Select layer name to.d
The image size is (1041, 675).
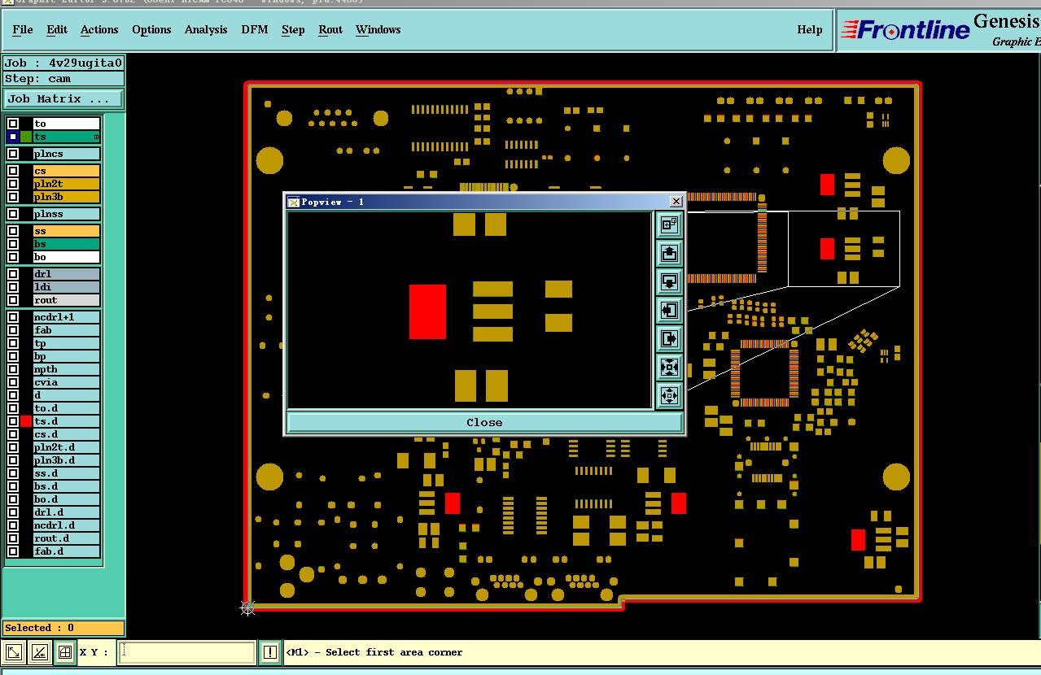[x=67, y=408]
